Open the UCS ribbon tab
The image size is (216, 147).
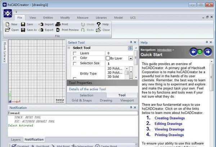pyautogui.click(x=133, y=18)
